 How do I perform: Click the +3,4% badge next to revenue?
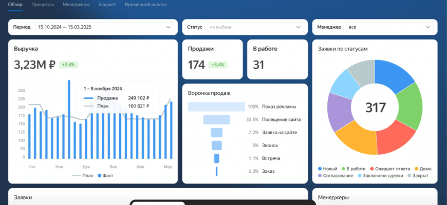(x=68, y=65)
